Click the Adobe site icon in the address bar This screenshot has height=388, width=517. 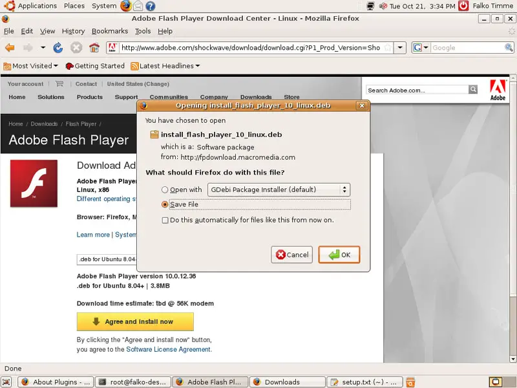click(x=112, y=48)
